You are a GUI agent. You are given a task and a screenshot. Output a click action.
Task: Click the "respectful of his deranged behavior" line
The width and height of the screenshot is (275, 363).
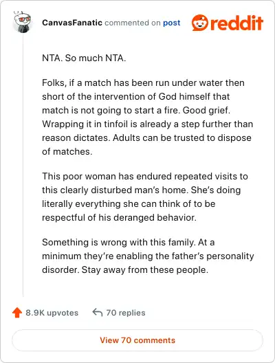click(119, 218)
